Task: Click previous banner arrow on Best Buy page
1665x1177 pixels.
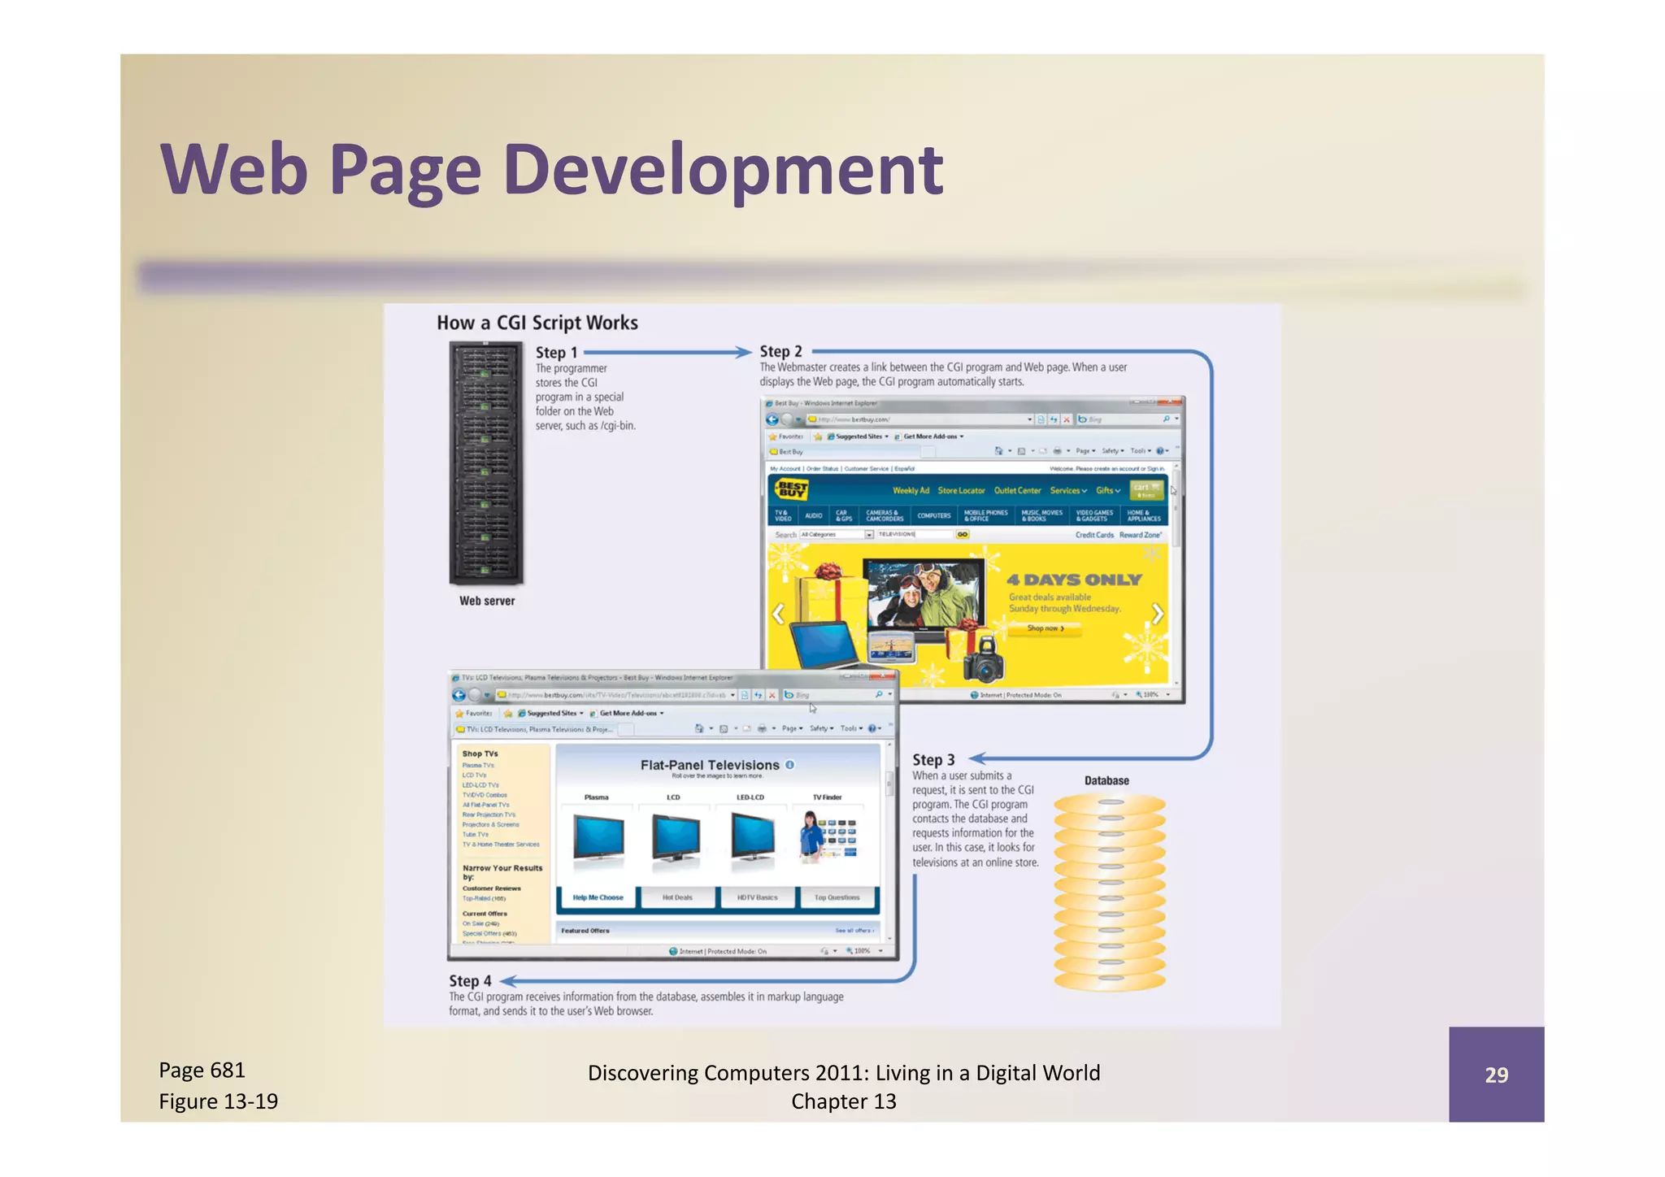Action: click(778, 614)
